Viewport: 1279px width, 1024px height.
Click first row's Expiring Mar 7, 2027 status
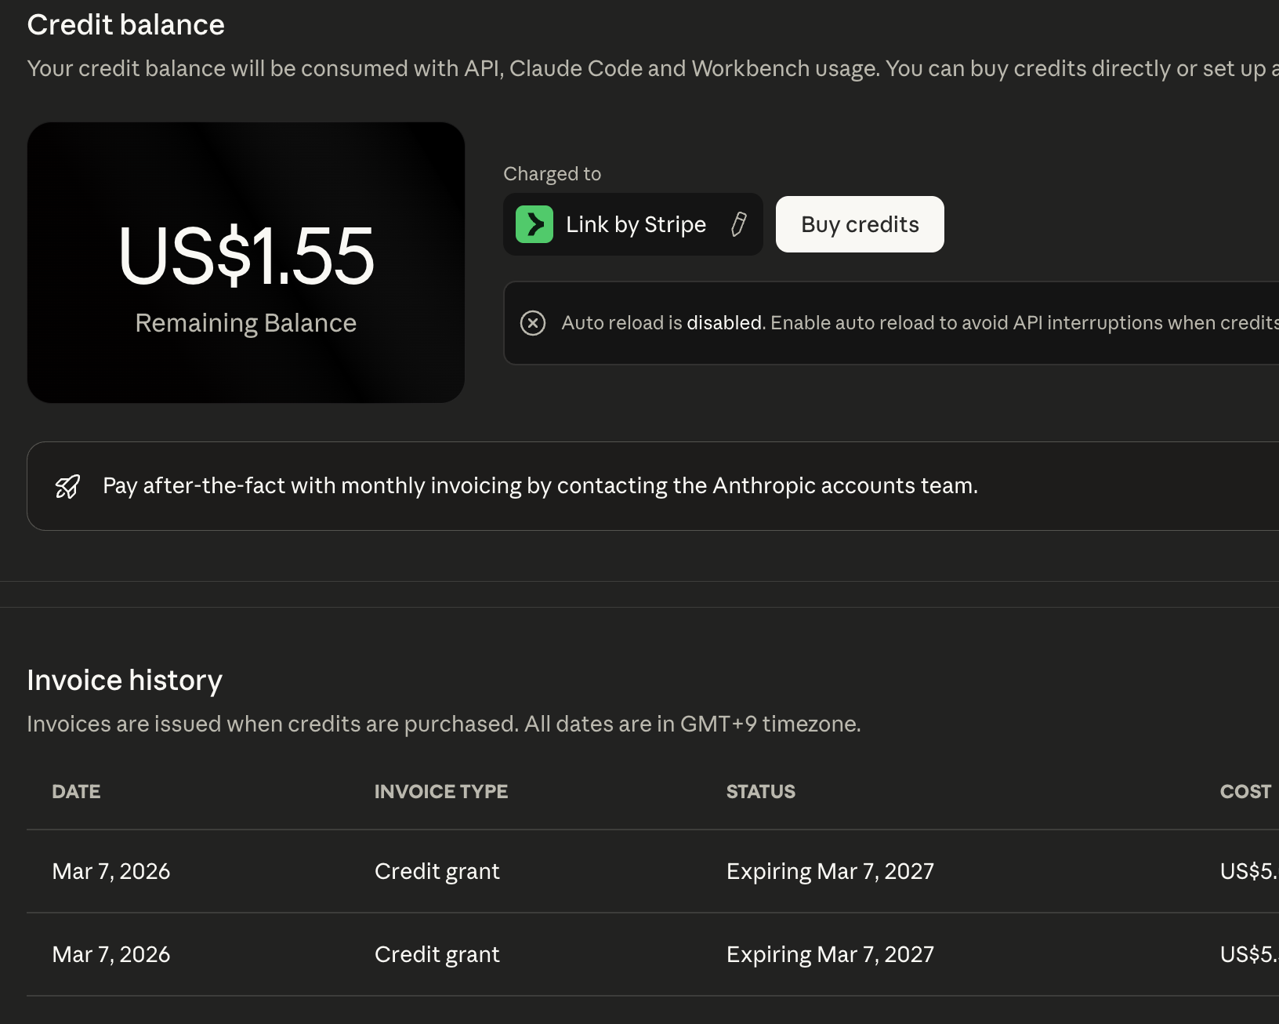(x=830, y=871)
